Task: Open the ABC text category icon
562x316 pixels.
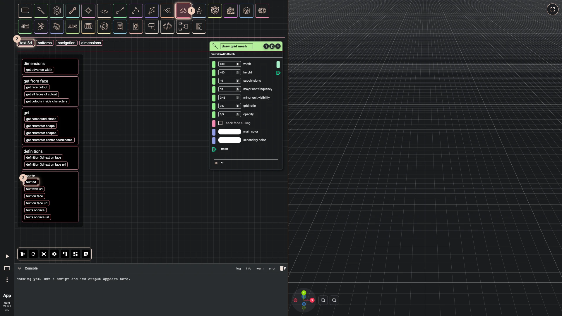Action: (73, 27)
